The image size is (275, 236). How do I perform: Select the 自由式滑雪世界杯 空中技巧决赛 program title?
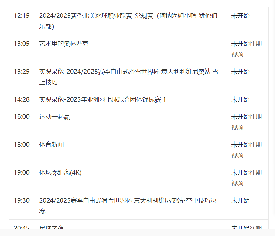click(x=128, y=206)
